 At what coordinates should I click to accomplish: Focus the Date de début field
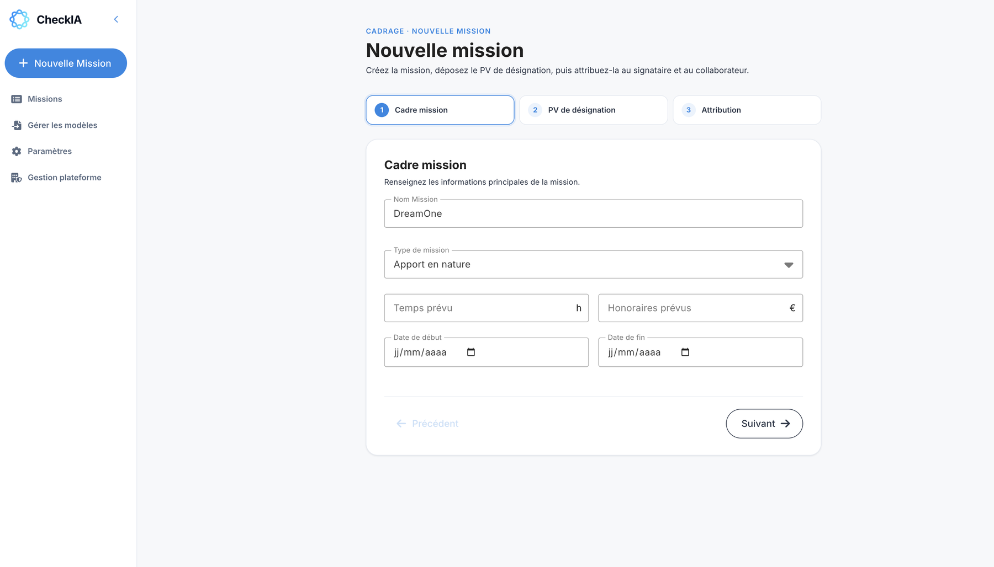point(486,352)
